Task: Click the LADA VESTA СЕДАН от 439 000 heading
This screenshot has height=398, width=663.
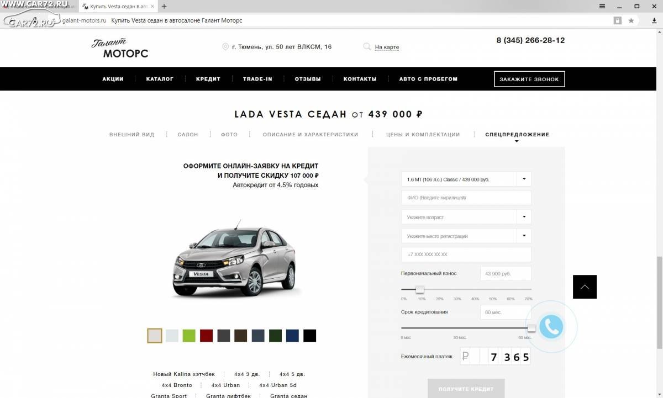Action: coord(329,114)
